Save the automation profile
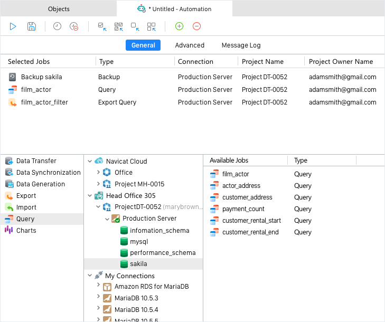The image size is (385, 322). click(x=32, y=26)
